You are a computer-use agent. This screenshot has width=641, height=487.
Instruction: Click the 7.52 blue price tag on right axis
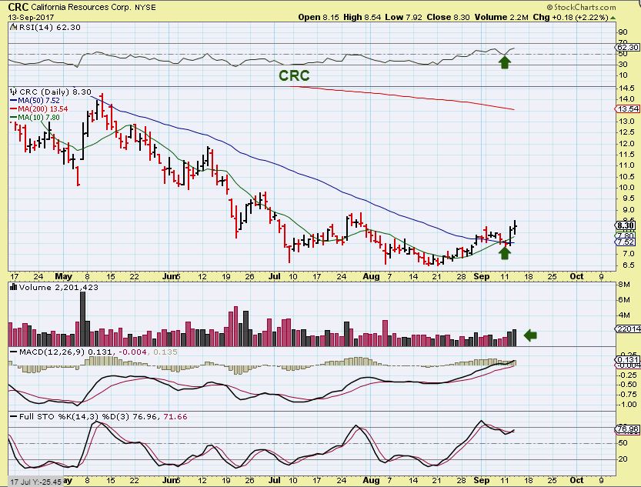coord(626,242)
